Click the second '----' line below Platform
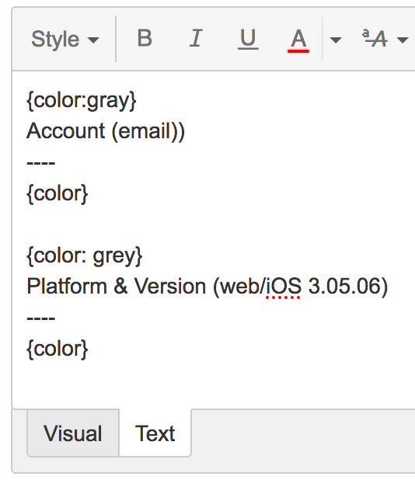The height and width of the screenshot is (480, 415). click(41, 318)
